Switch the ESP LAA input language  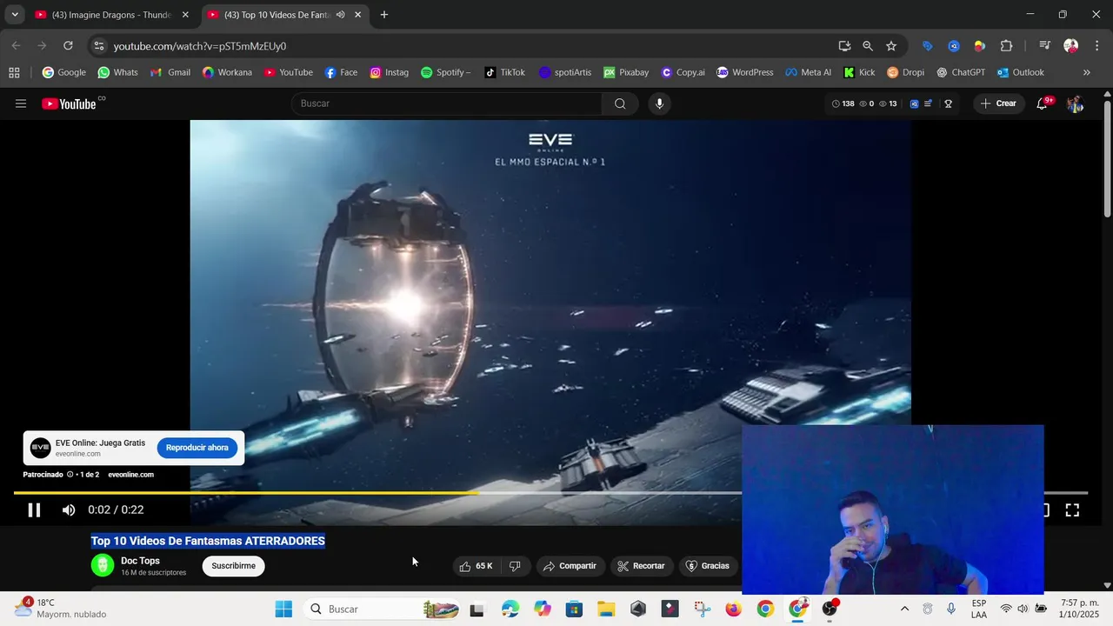(x=979, y=609)
